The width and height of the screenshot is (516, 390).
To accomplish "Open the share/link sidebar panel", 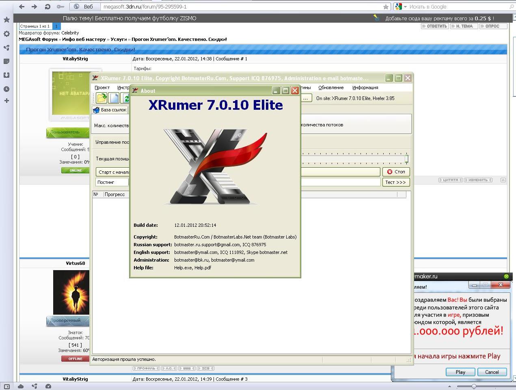I will click(x=6, y=47).
